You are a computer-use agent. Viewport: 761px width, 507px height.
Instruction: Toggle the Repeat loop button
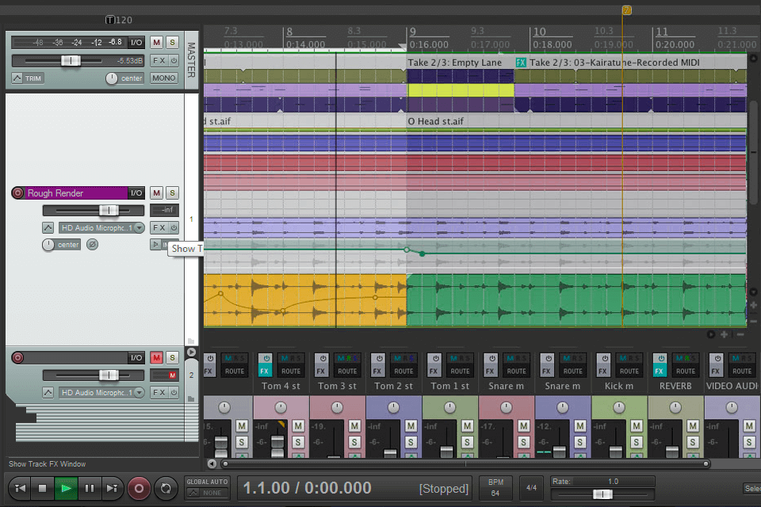[165, 488]
